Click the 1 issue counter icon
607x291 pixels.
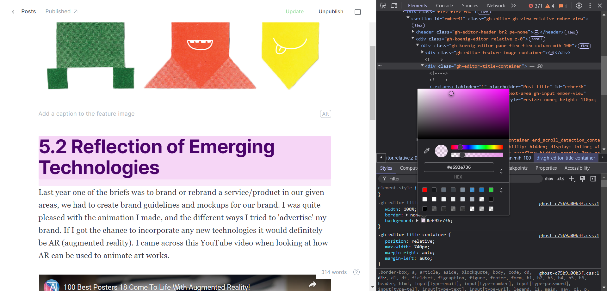pos(563,6)
